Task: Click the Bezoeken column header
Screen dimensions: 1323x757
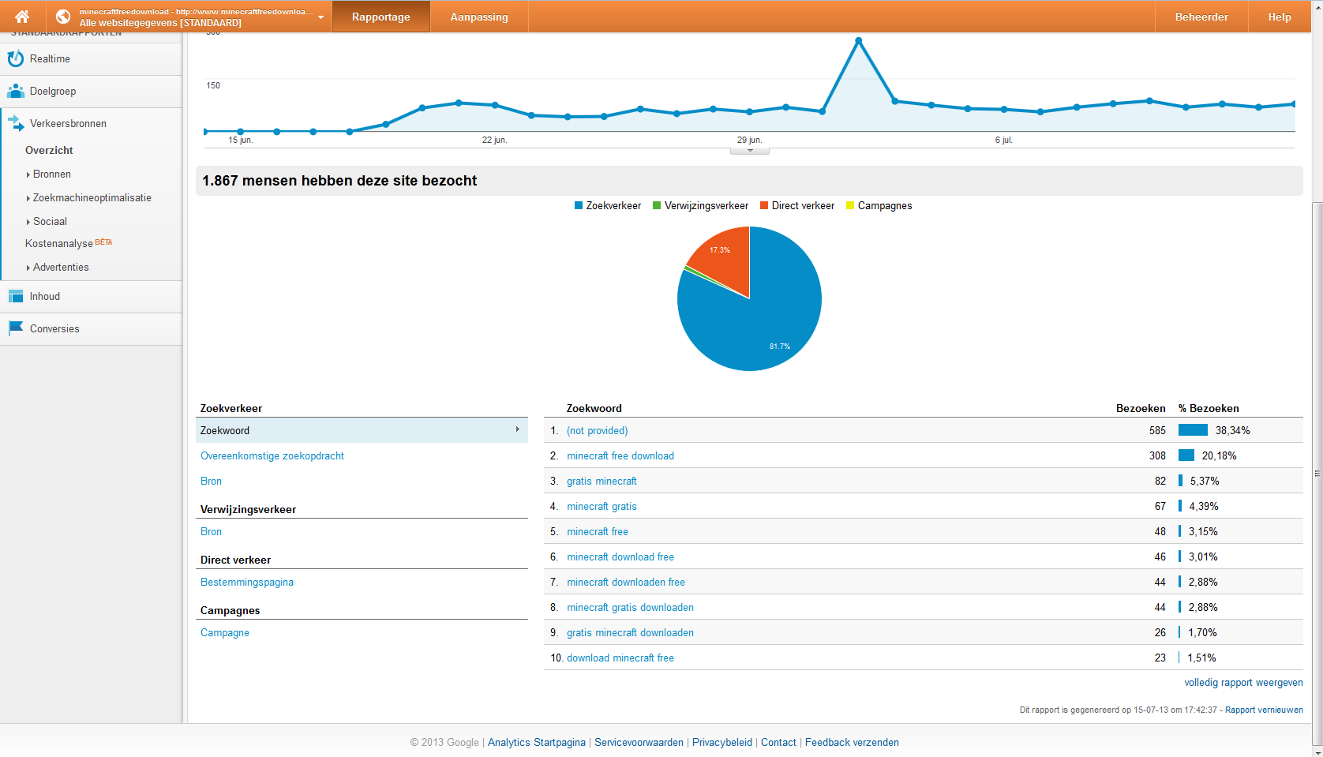Action: point(1141,408)
